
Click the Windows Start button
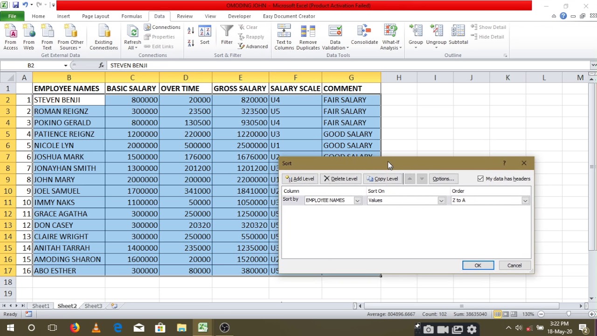coord(10,328)
